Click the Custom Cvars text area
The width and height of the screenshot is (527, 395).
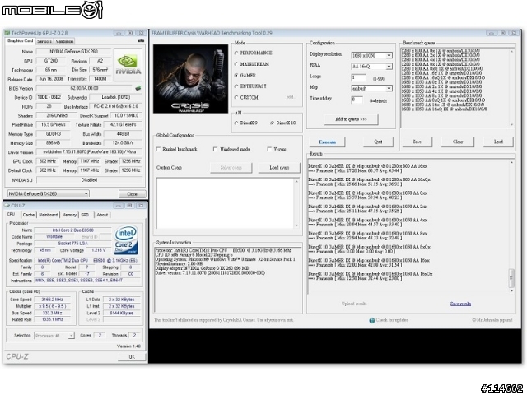click(225, 203)
